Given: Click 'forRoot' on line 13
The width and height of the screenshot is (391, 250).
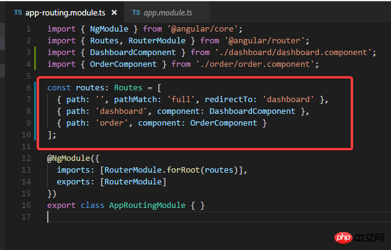Looking at the screenshot, I should pyautogui.click(x=183, y=170).
